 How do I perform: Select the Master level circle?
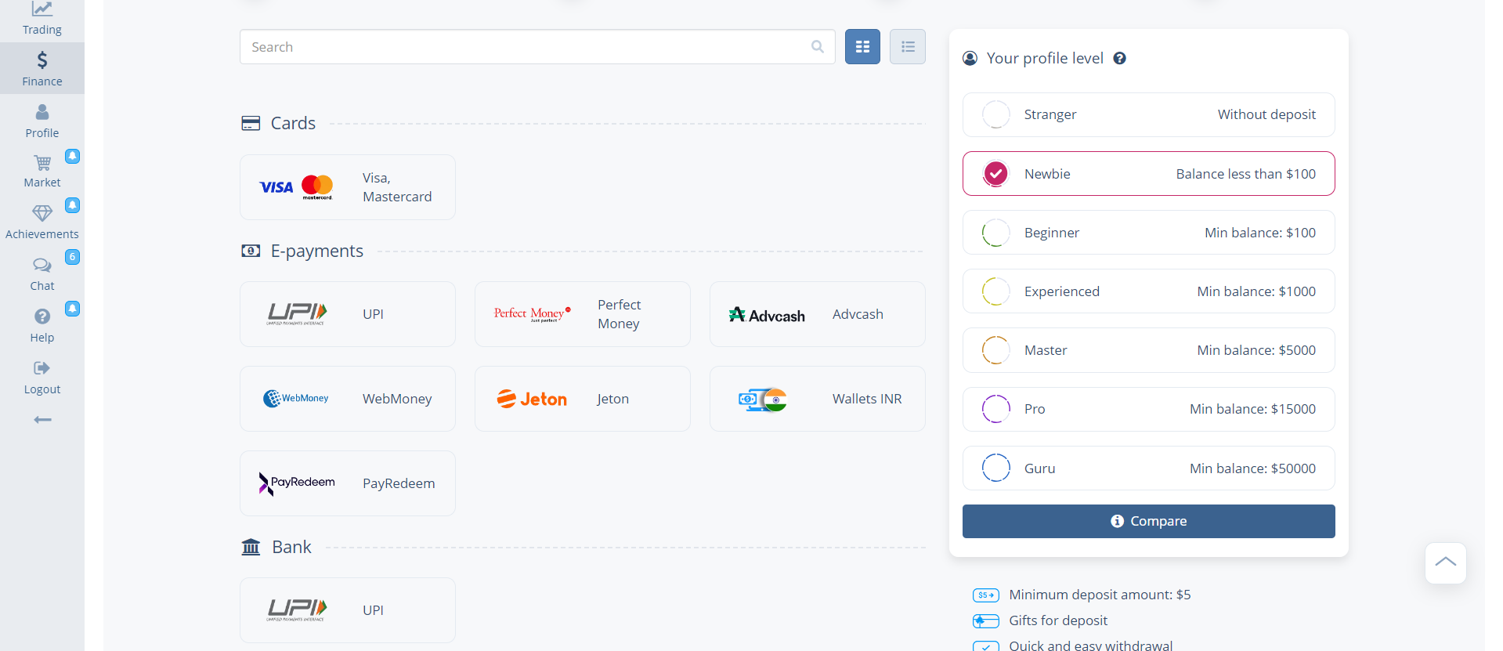996,350
